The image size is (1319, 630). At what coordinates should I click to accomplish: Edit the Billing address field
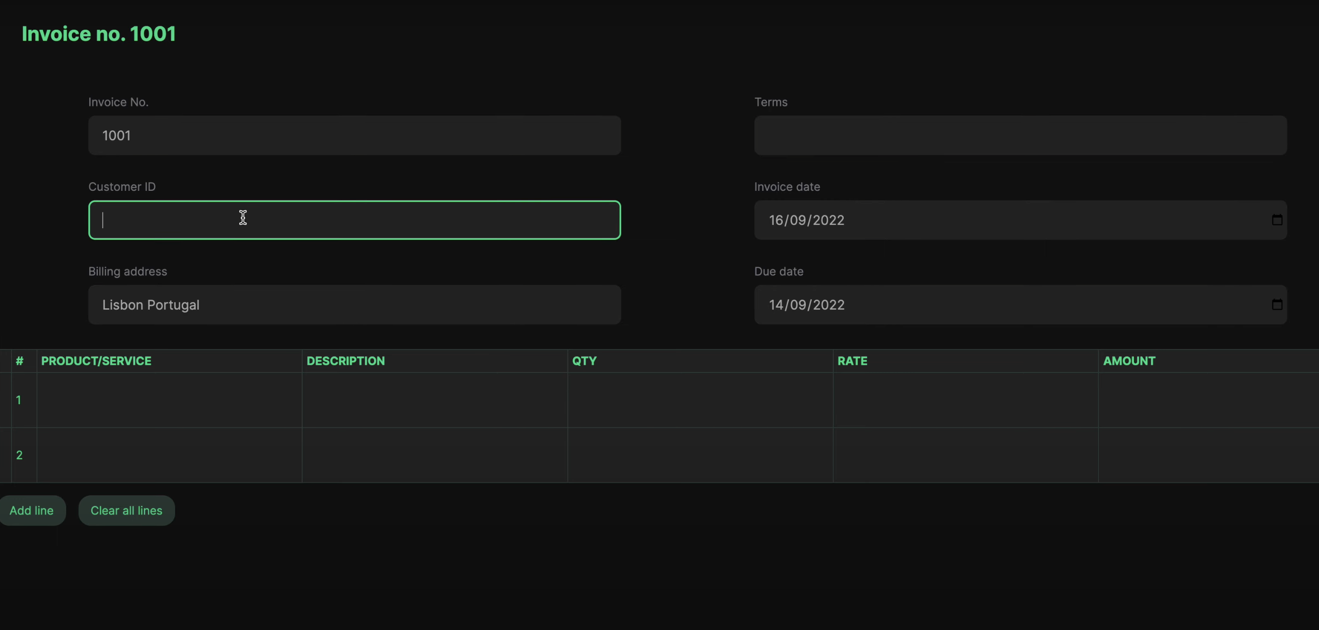pyautogui.click(x=354, y=305)
